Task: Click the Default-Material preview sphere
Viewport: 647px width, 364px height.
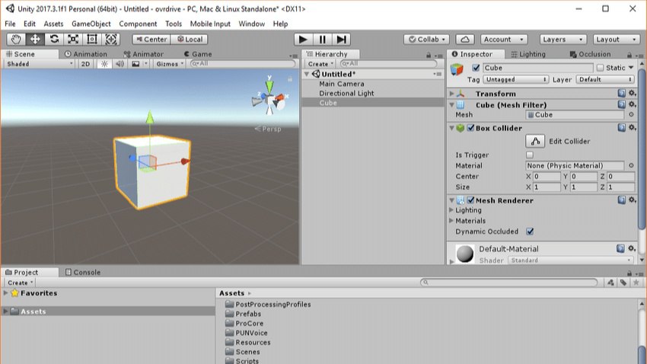Action: (x=464, y=254)
